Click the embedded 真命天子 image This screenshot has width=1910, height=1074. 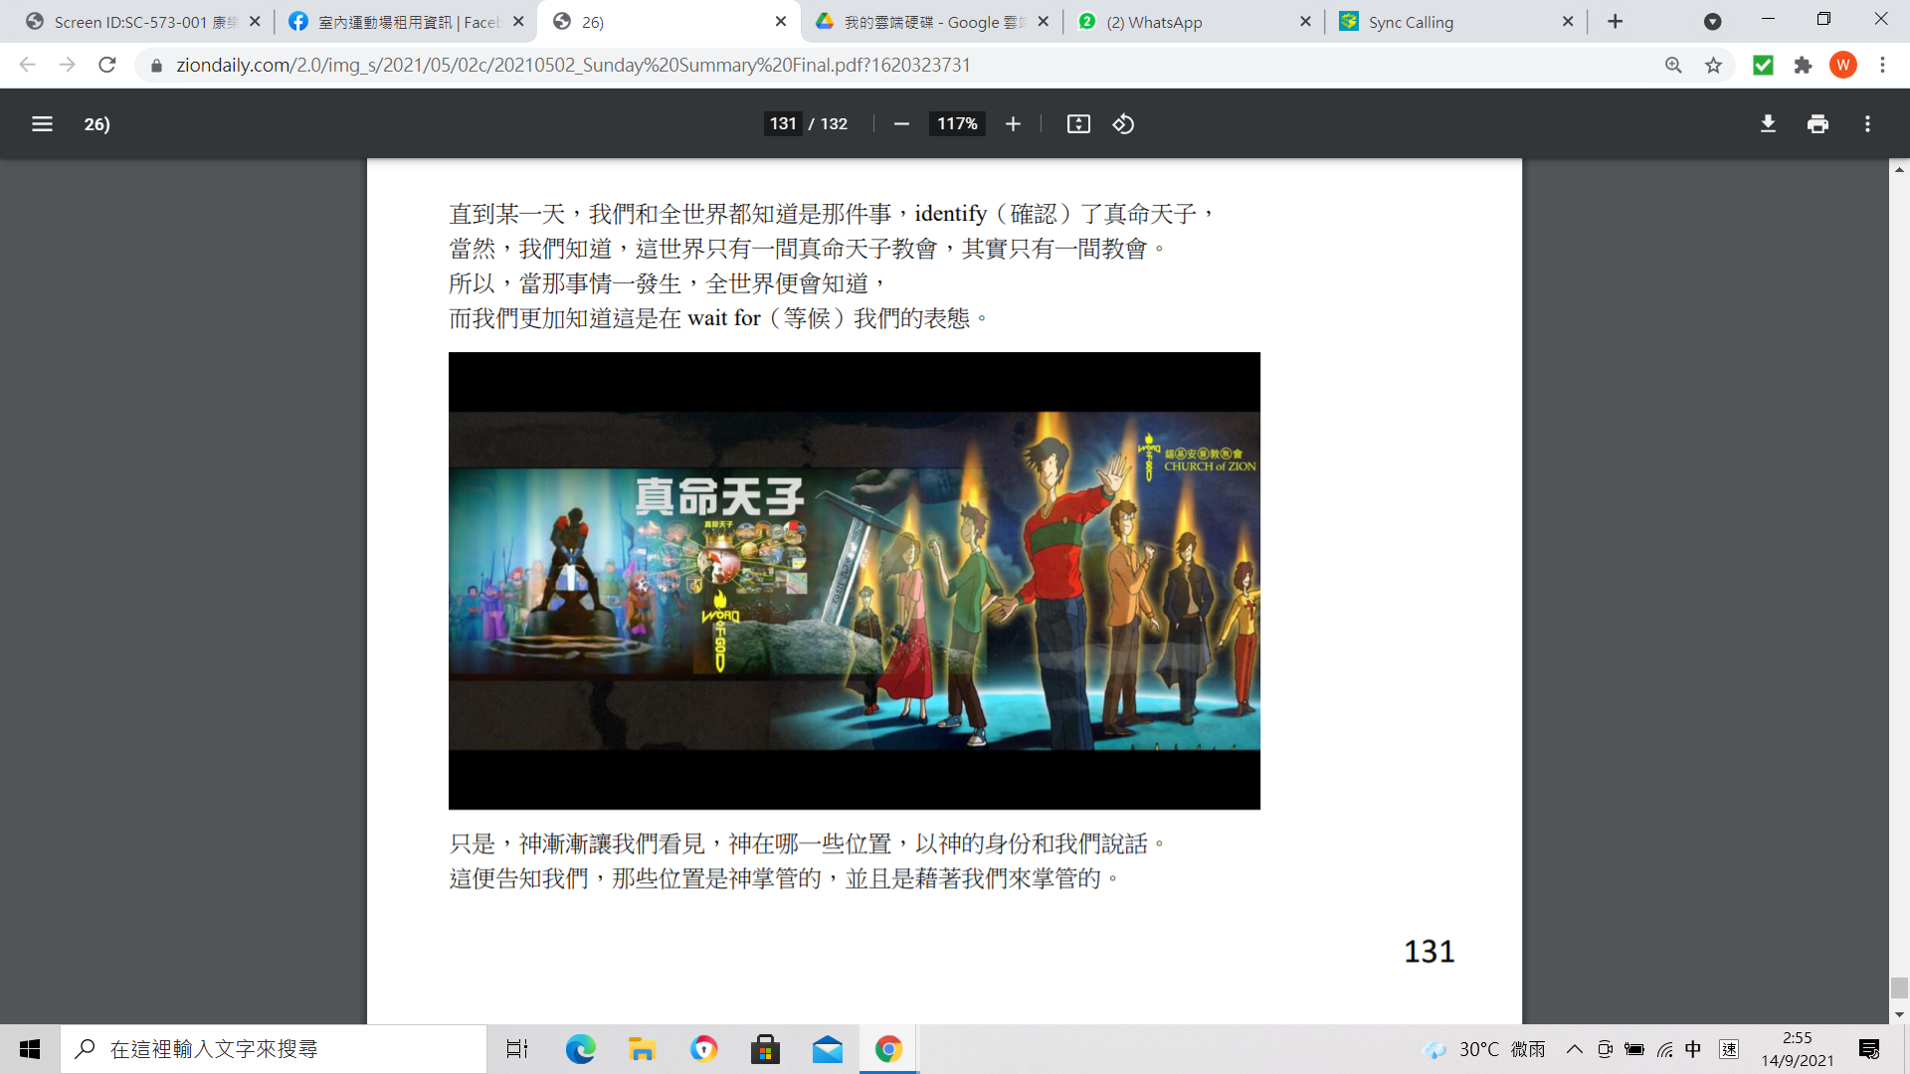(854, 581)
